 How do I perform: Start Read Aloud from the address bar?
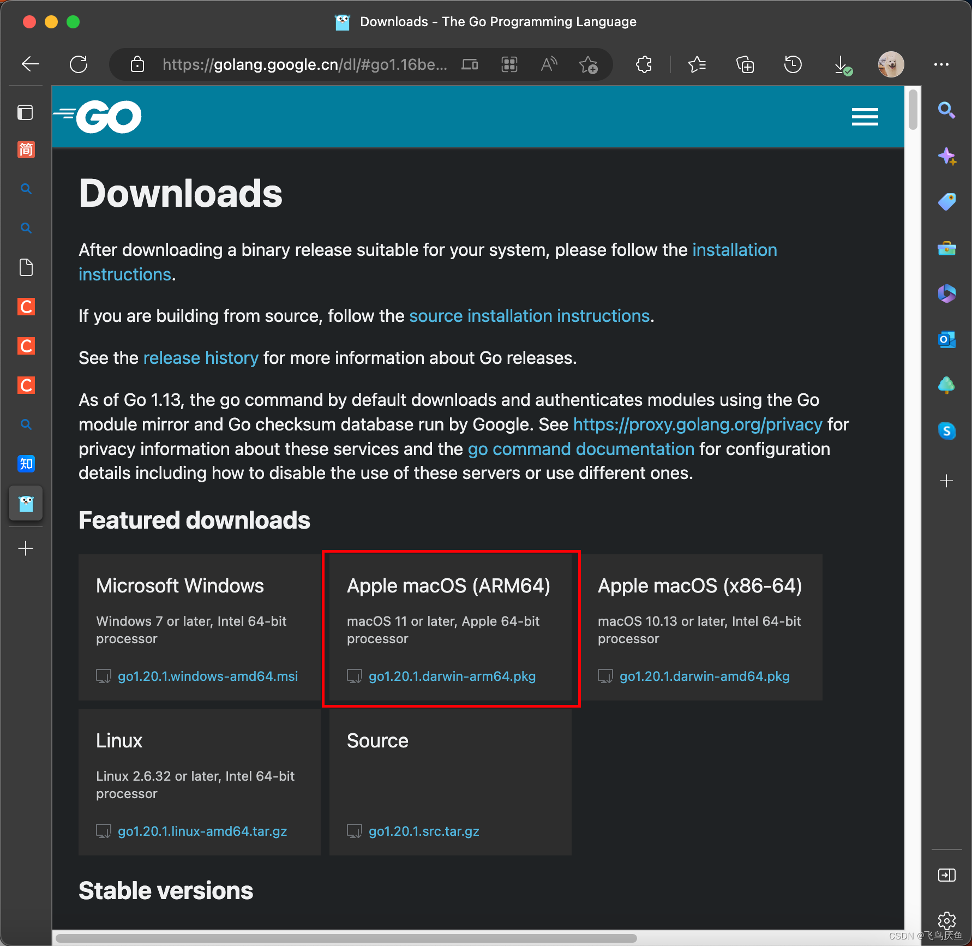[x=549, y=64]
